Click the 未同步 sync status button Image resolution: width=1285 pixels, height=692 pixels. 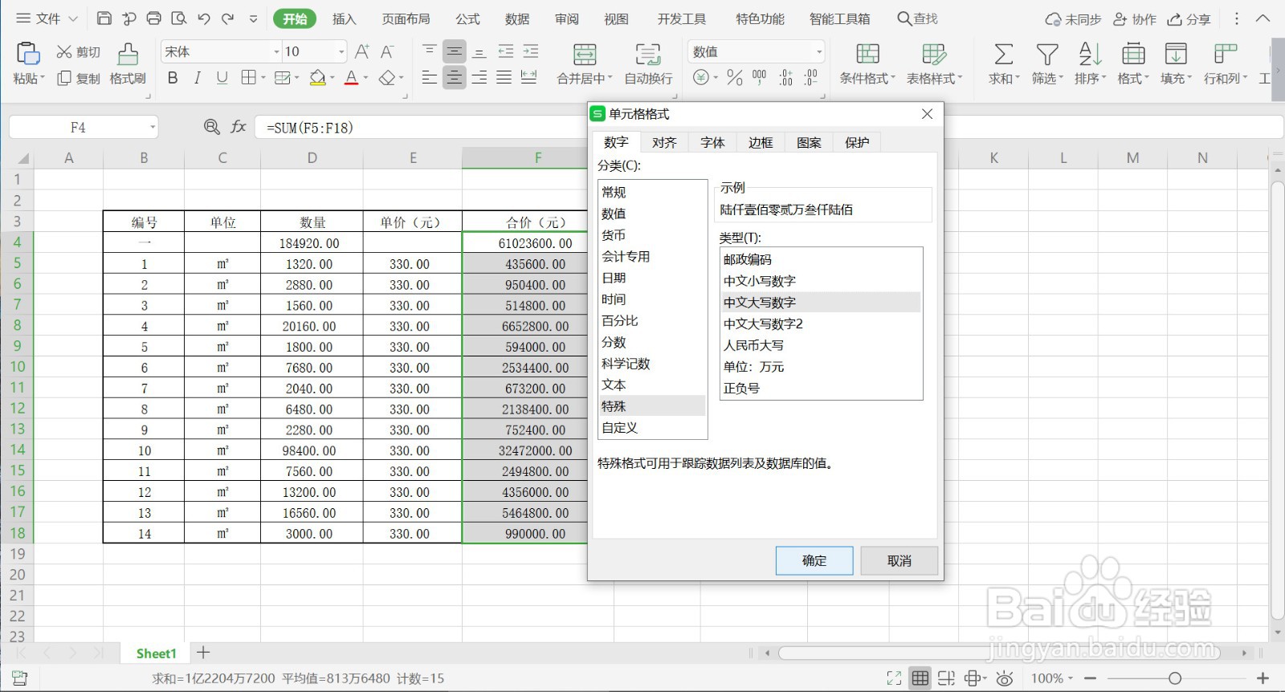1073,18
